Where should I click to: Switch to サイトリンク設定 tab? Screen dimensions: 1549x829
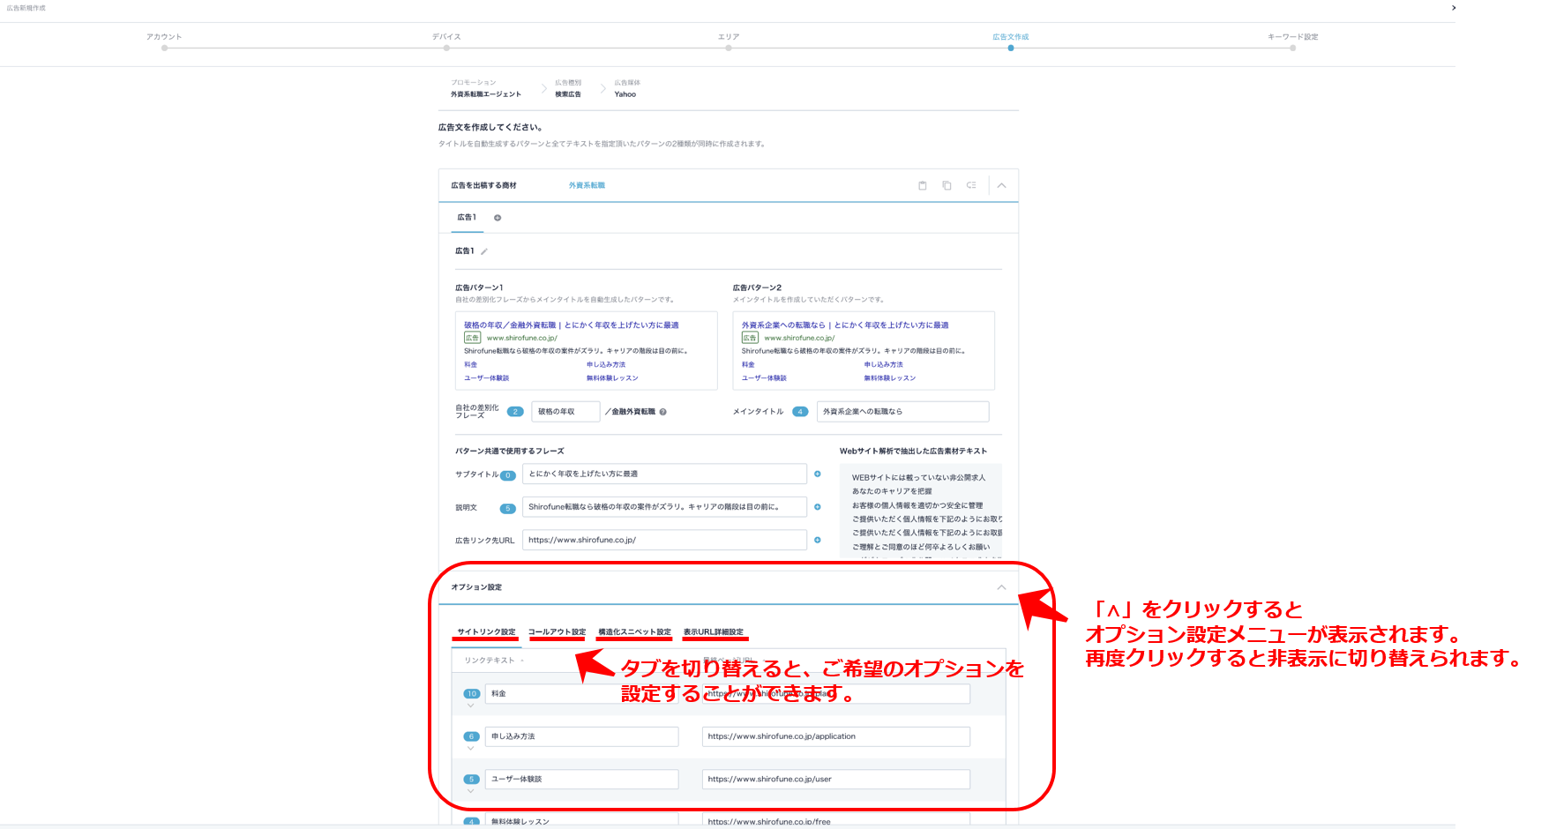click(x=486, y=632)
